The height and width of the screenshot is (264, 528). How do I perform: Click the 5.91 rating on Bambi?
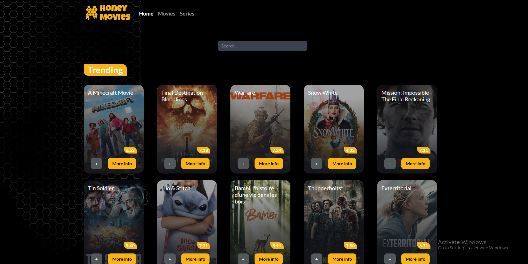tap(277, 246)
